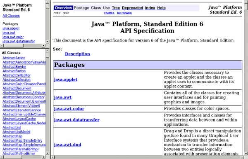Open the AbstractLayoutCache class link
Image resolution: width=248 pixels, height=159 pixels.
point(19,119)
